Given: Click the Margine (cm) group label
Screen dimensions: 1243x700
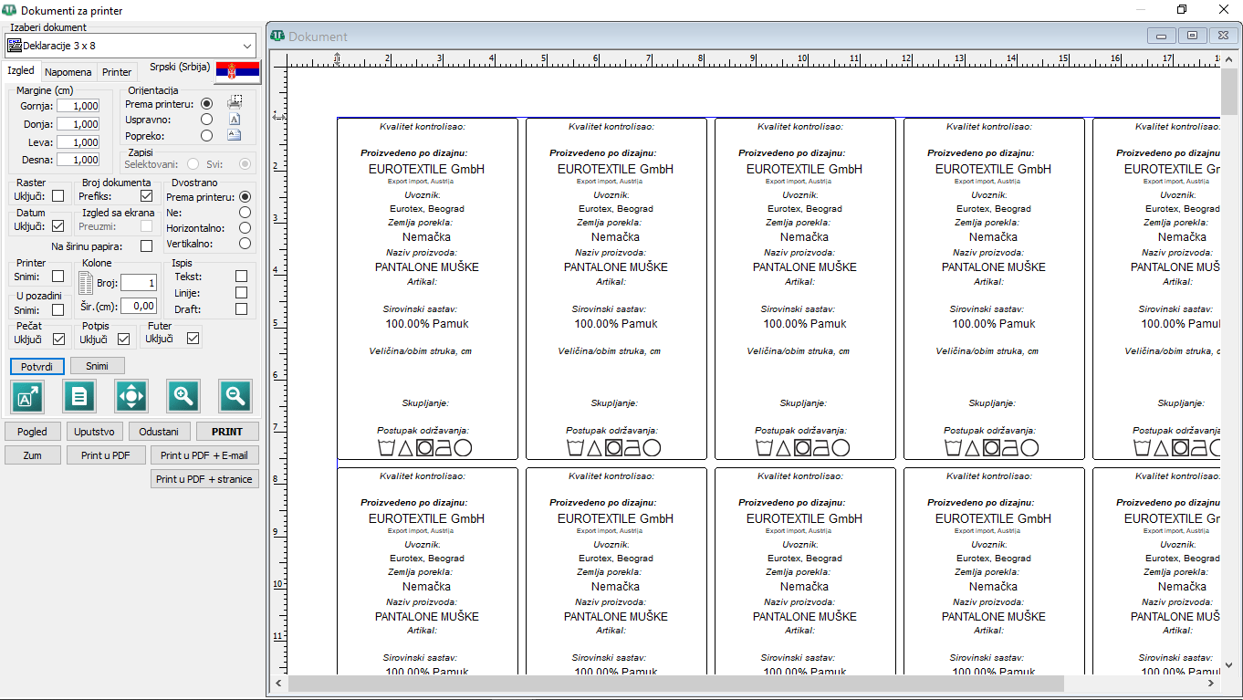Looking at the screenshot, I should [x=45, y=90].
